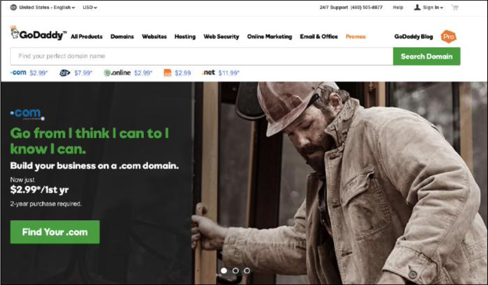Click the 'Build your business on a .com domain' text
The width and height of the screenshot is (488, 285).
(x=94, y=166)
